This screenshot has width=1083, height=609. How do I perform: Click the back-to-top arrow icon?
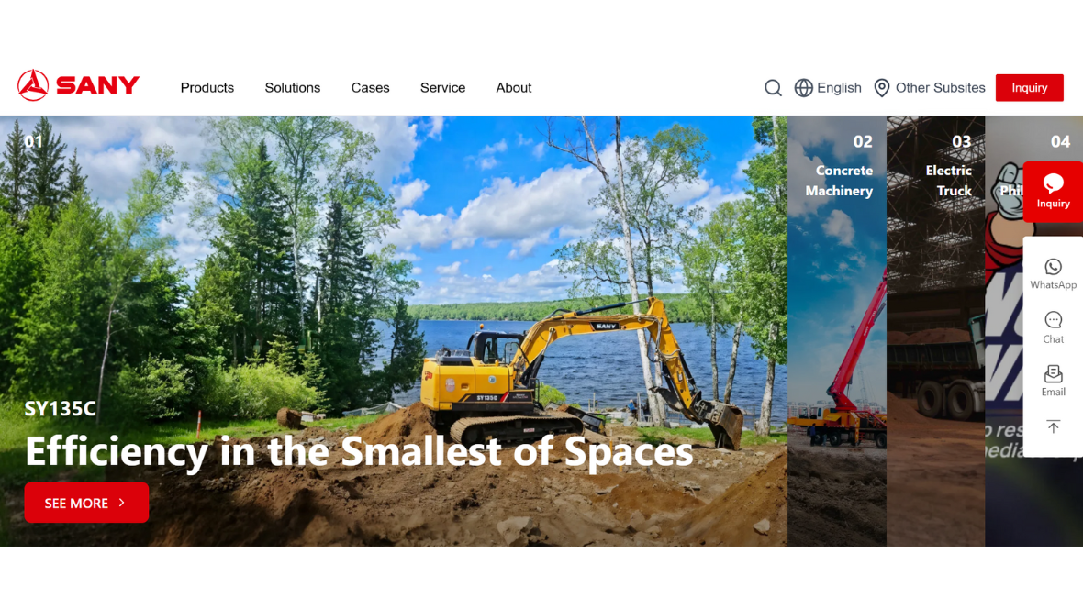click(x=1053, y=426)
